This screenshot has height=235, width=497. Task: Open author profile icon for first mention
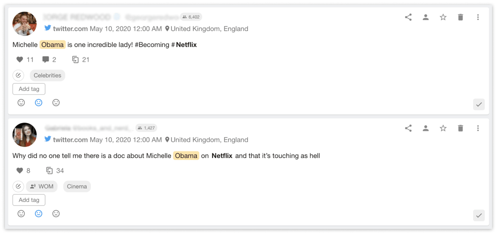[426, 17]
